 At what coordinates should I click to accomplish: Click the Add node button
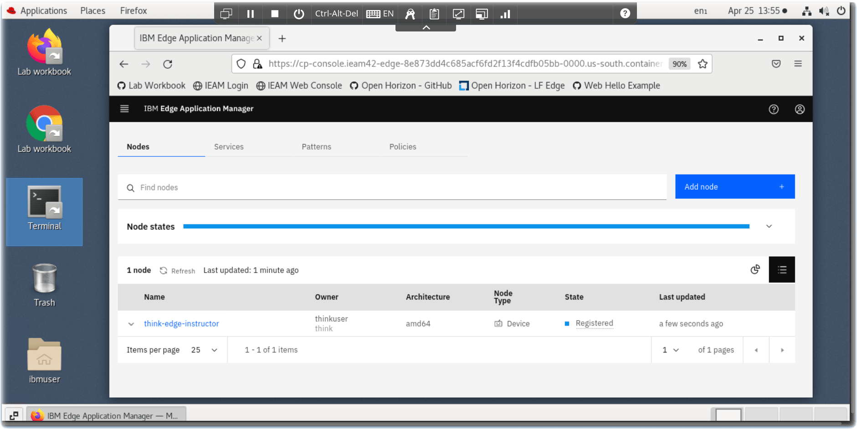[x=735, y=187]
